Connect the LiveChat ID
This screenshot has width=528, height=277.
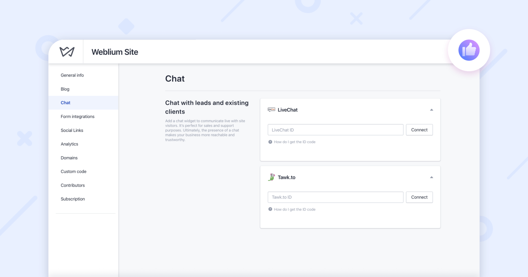pyautogui.click(x=419, y=130)
